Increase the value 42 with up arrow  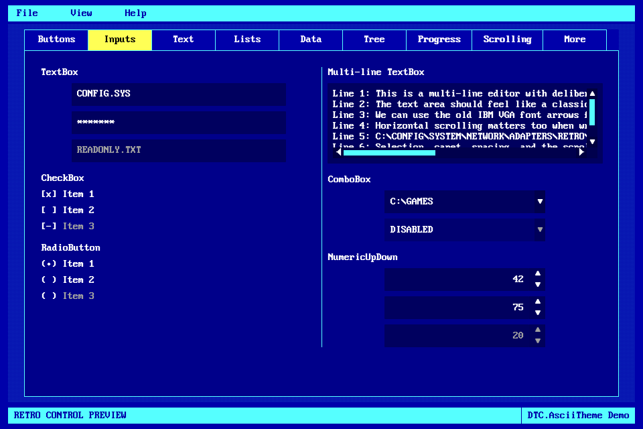(x=538, y=273)
